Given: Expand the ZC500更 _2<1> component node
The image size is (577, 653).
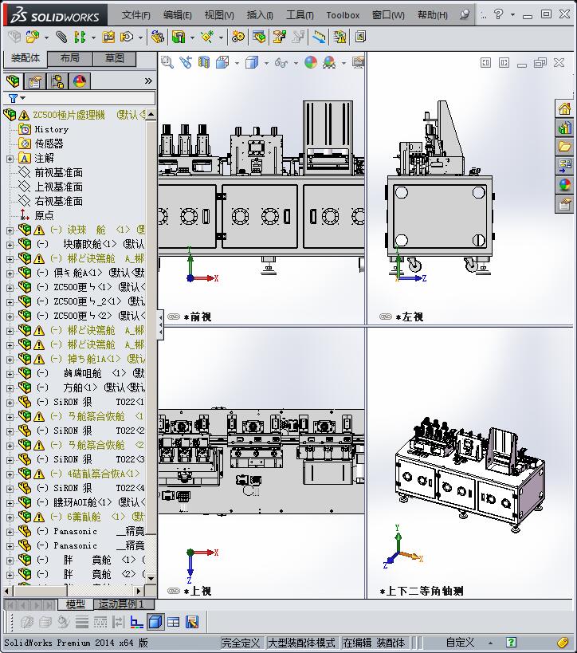Looking at the screenshot, I should [10, 302].
